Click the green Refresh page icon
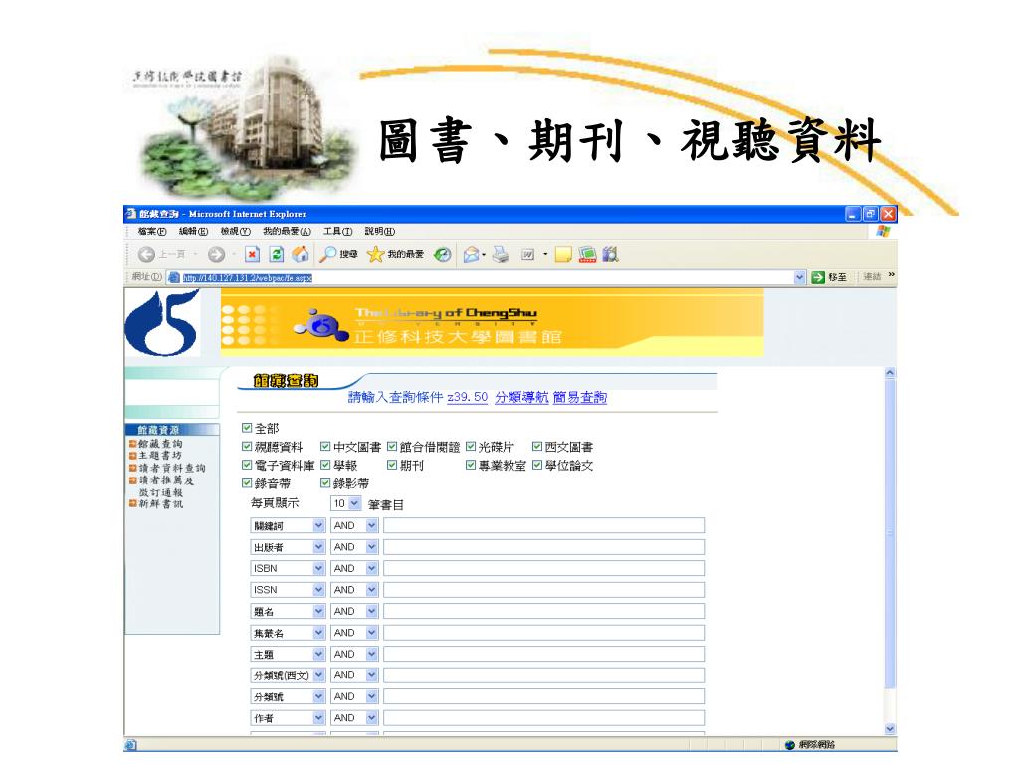 point(277,255)
